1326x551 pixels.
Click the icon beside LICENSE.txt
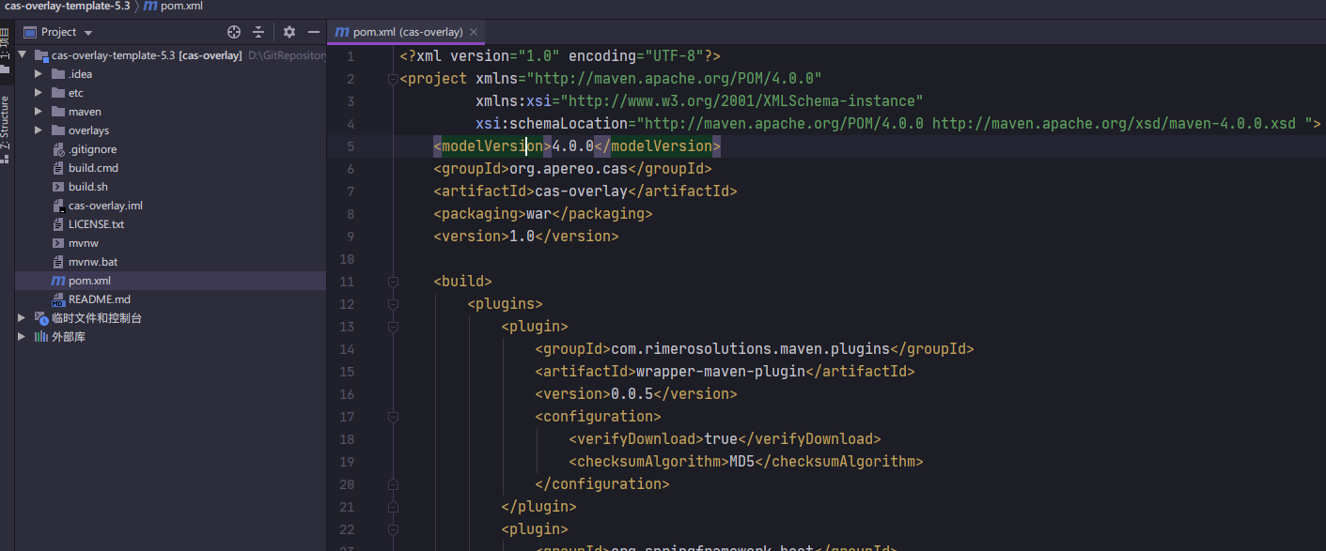[58, 224]
